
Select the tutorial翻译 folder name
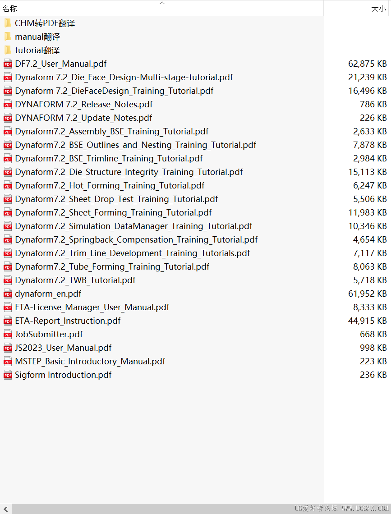tap(37, 50)
